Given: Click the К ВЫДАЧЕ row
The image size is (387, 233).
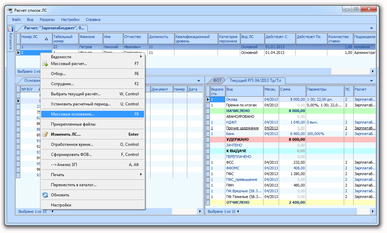Looking at the screenshot, I should pos(293,151).
